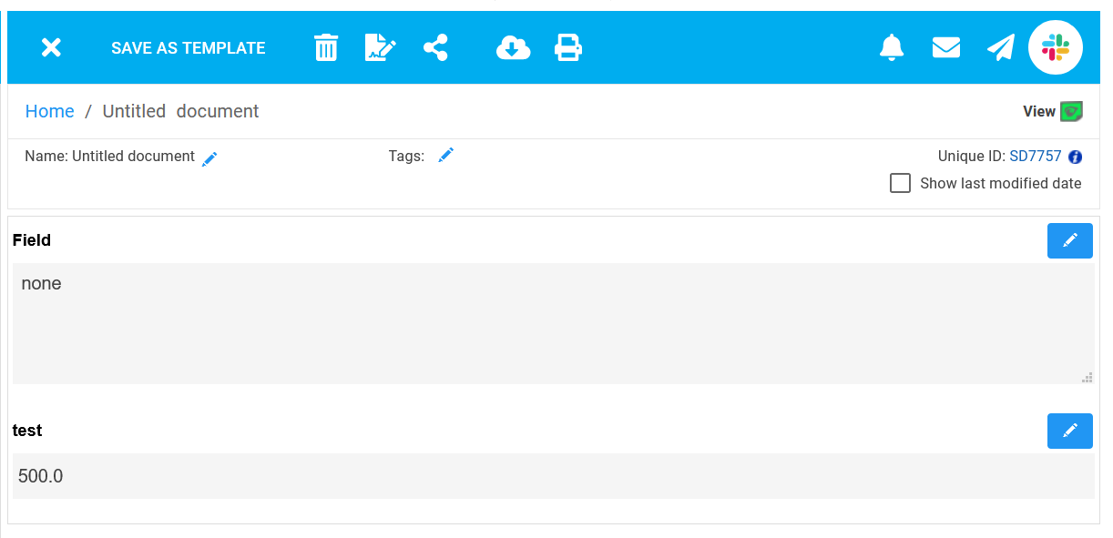Edit the Field section with the pencil button
The image size is (1113, 538).
1070,240
